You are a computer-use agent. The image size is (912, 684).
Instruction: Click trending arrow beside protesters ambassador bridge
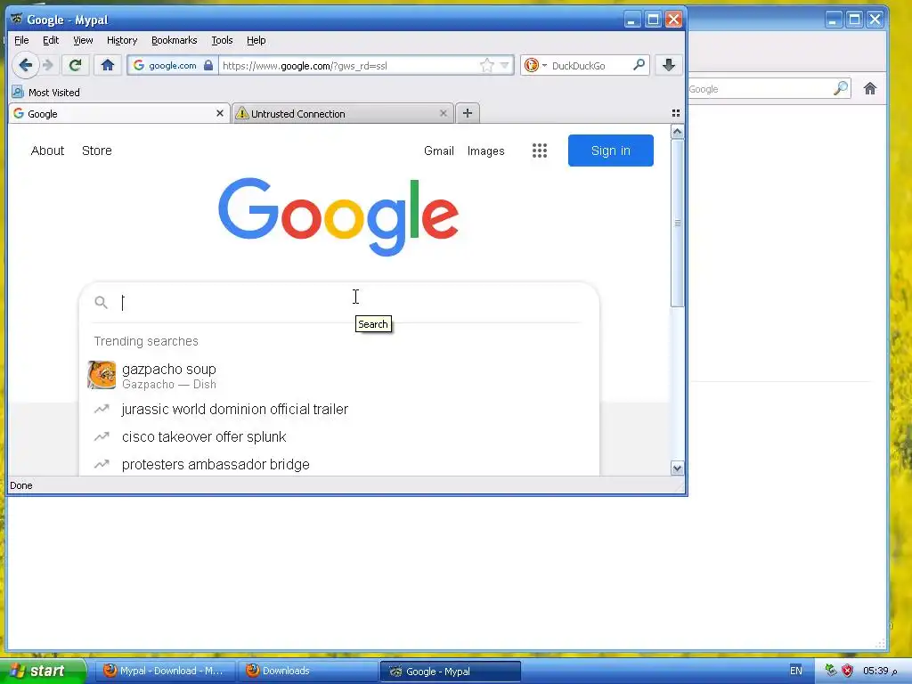(102, 464)
